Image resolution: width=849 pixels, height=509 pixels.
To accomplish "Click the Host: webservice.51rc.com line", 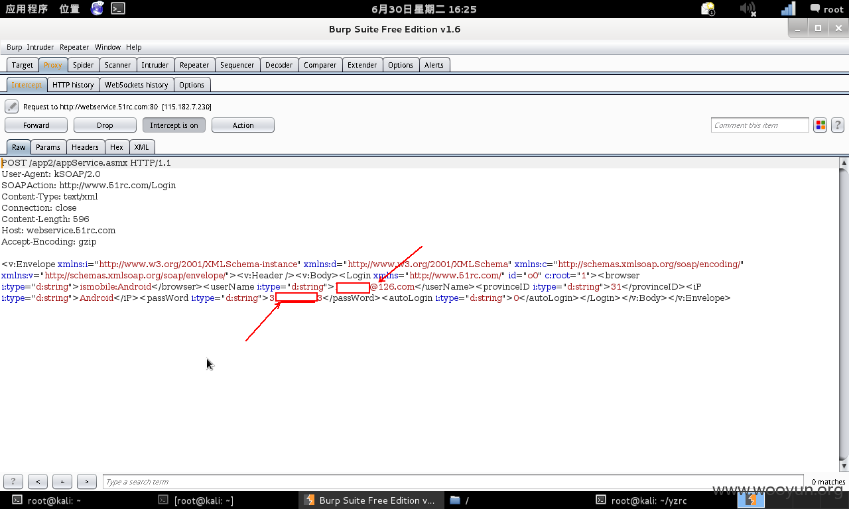I will [58, 231].
